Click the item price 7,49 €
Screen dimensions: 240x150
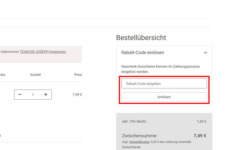(x=77, y=94)
